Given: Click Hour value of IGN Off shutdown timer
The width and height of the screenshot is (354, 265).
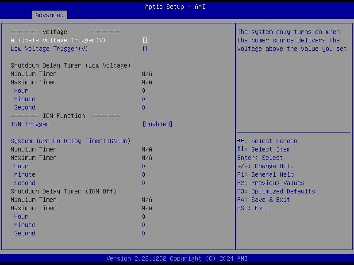Looking at the screenshot, I should (143, 216).
